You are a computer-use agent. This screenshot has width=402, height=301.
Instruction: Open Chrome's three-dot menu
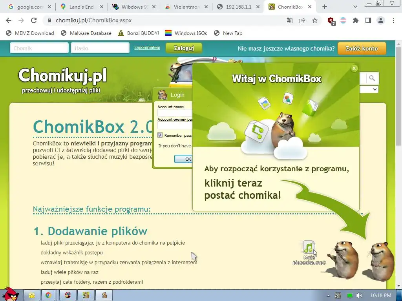(393, 20)
